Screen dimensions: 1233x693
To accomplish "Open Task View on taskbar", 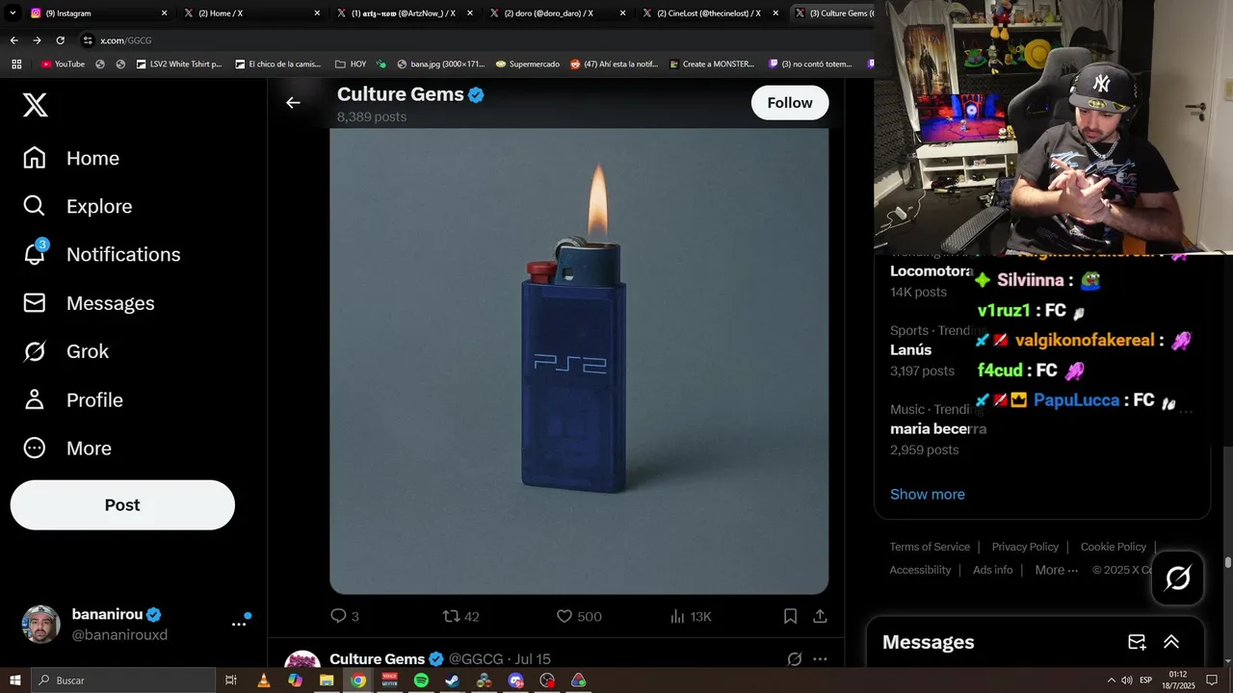I will pyautogui.click(x=231, y=680).
